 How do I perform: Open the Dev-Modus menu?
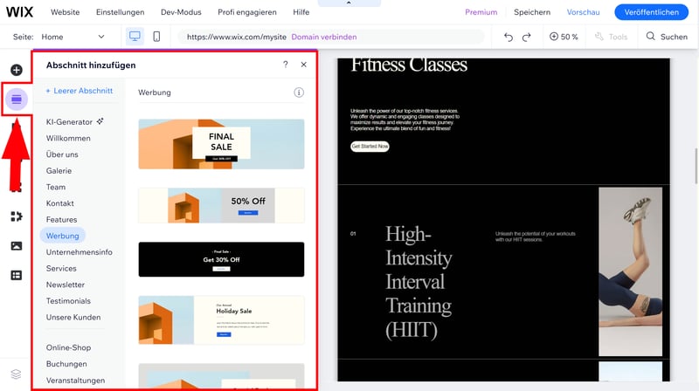[181, 12]
